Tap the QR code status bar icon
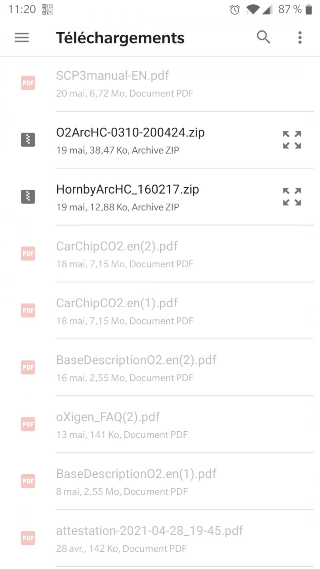This screenshot has width=320, height=569. [48, 9]
